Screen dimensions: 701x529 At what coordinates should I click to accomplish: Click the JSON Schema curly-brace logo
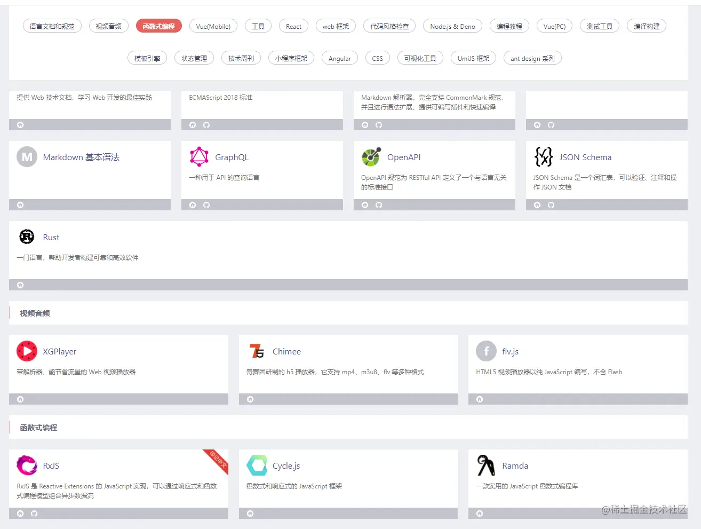pos(544,157)
